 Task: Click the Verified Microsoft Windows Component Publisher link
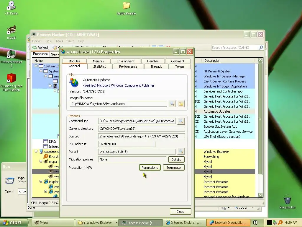pyautogui.click(x=119, y=85)
